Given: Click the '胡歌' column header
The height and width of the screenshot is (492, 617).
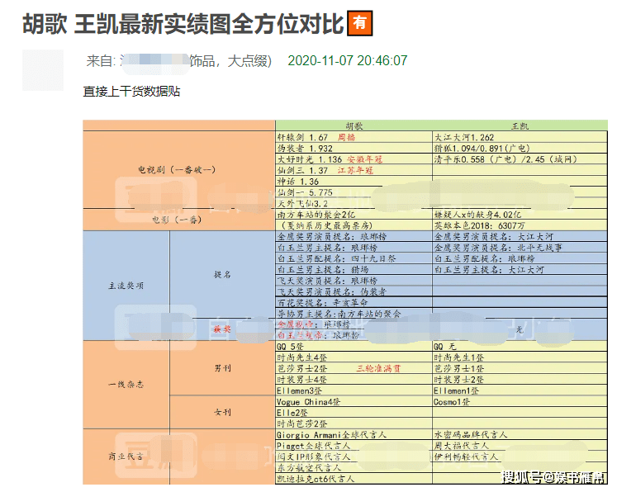Looking at the screenshot, I should coord(354,125).
